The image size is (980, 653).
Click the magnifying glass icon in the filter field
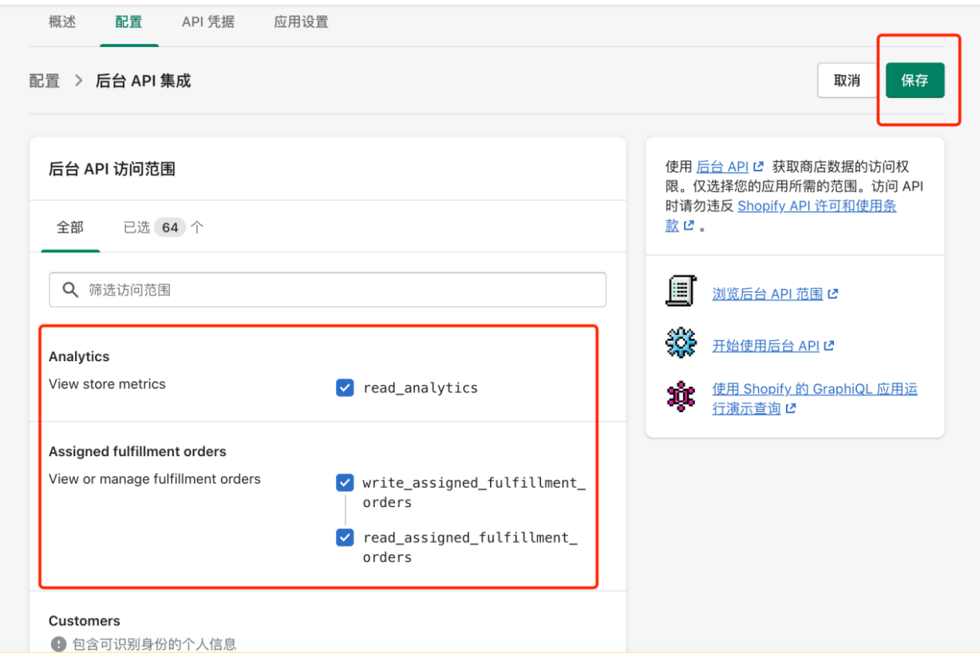click(70, 289)
